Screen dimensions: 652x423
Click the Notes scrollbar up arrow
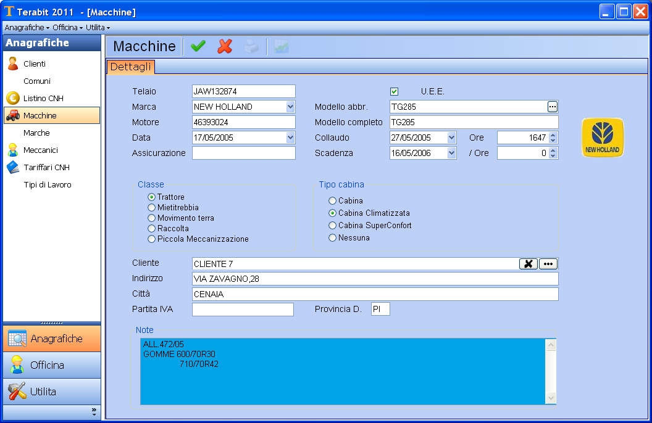(551, 345)
